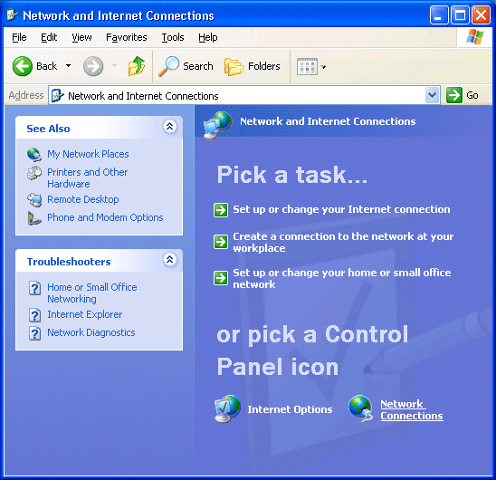
Task: Open My Network Places link
Action: 88,154
